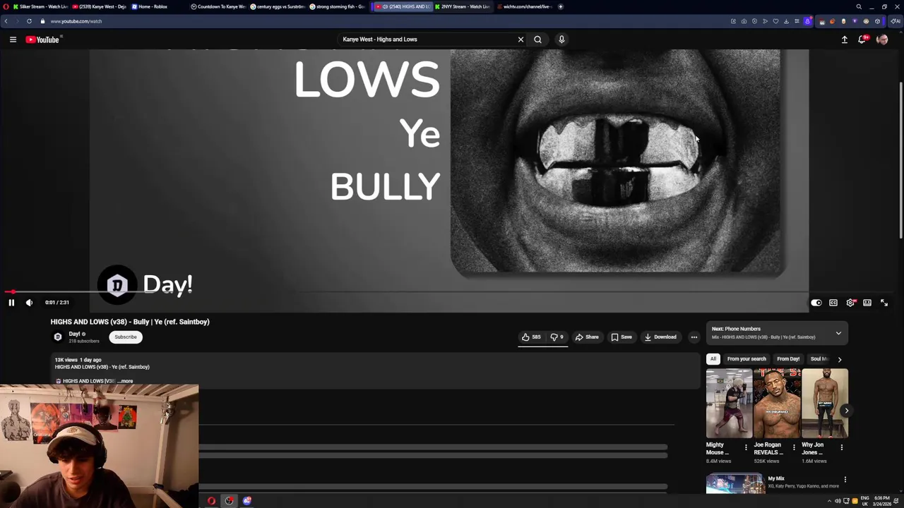Clear the search query with the X

pyautogui.click(x=521, y=40)
